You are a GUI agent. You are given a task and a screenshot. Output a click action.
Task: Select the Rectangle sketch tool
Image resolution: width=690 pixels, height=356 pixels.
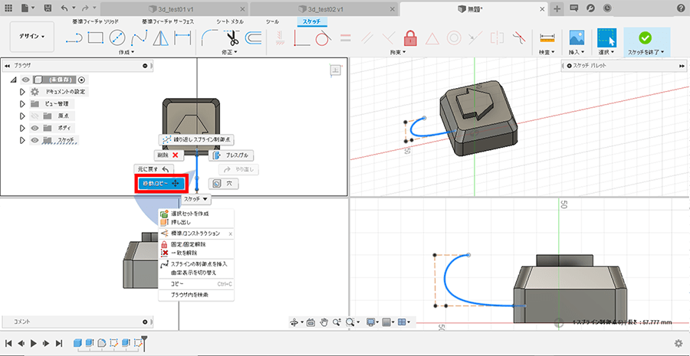tap(95, 38)
